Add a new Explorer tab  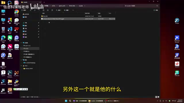44,2
